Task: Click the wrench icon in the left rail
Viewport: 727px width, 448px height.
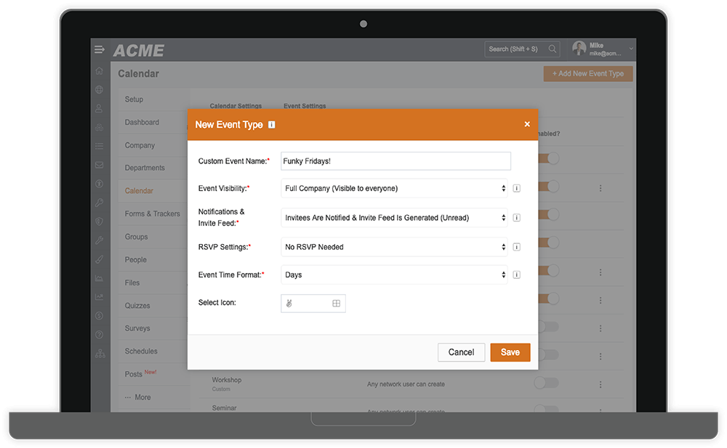Action: click(x=99, y=240)
